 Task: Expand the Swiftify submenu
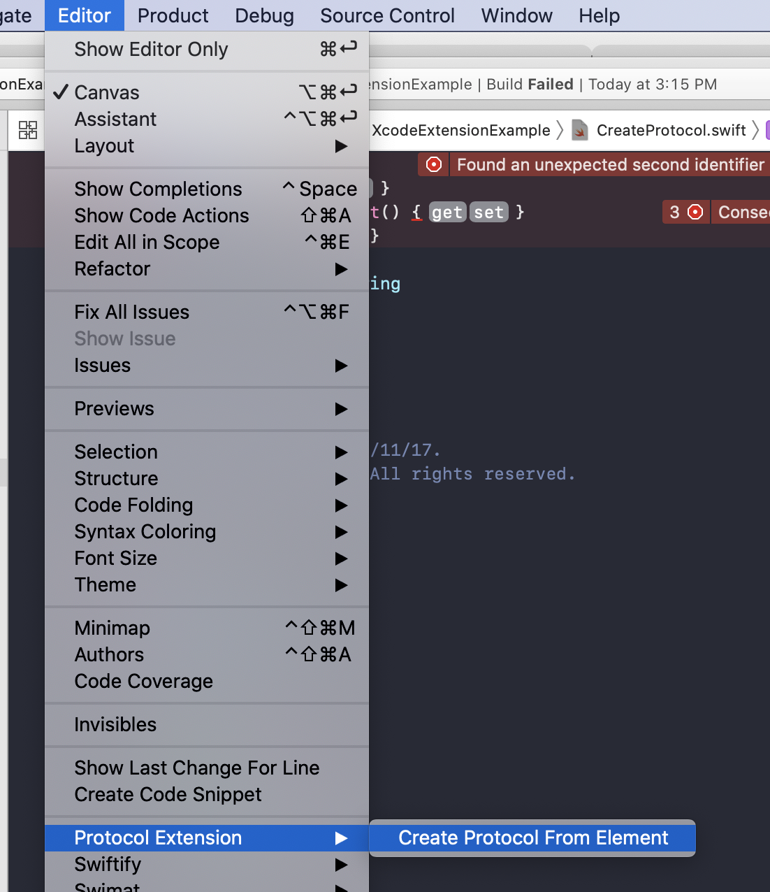tap(207, 865)
